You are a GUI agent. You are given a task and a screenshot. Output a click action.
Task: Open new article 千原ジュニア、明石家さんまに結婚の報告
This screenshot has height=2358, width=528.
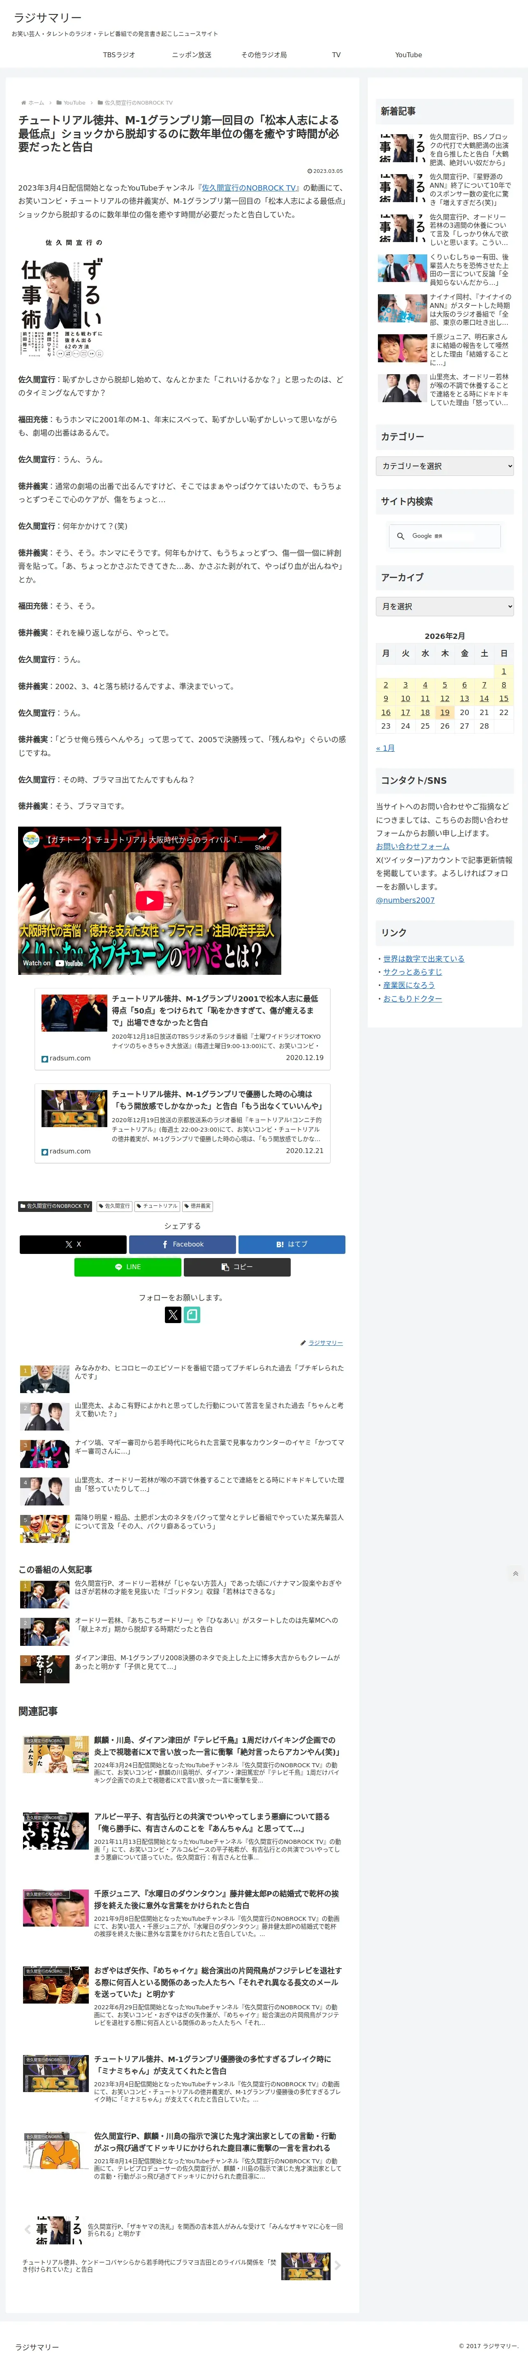pos(445,349)
